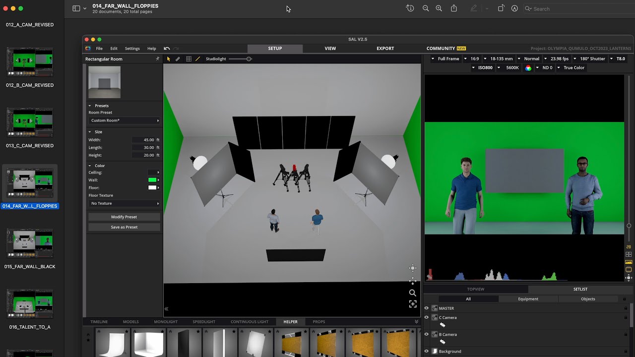Lock the MASTER row
Screen dimensions: 635x357
[625, 308]
